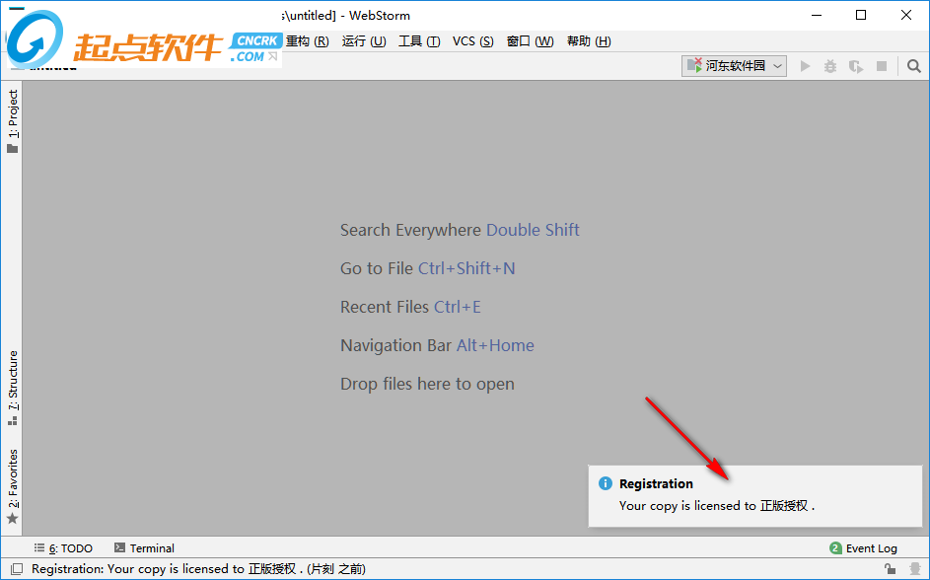Open the 工具 (T) Tools menu

419,40
